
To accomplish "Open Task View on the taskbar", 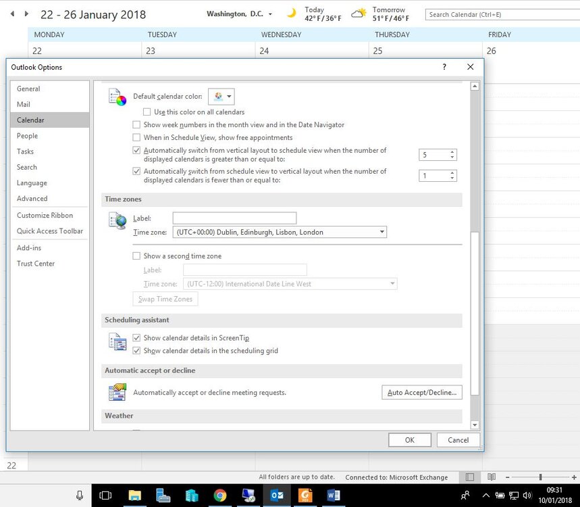I will click(x=105, y=496).
